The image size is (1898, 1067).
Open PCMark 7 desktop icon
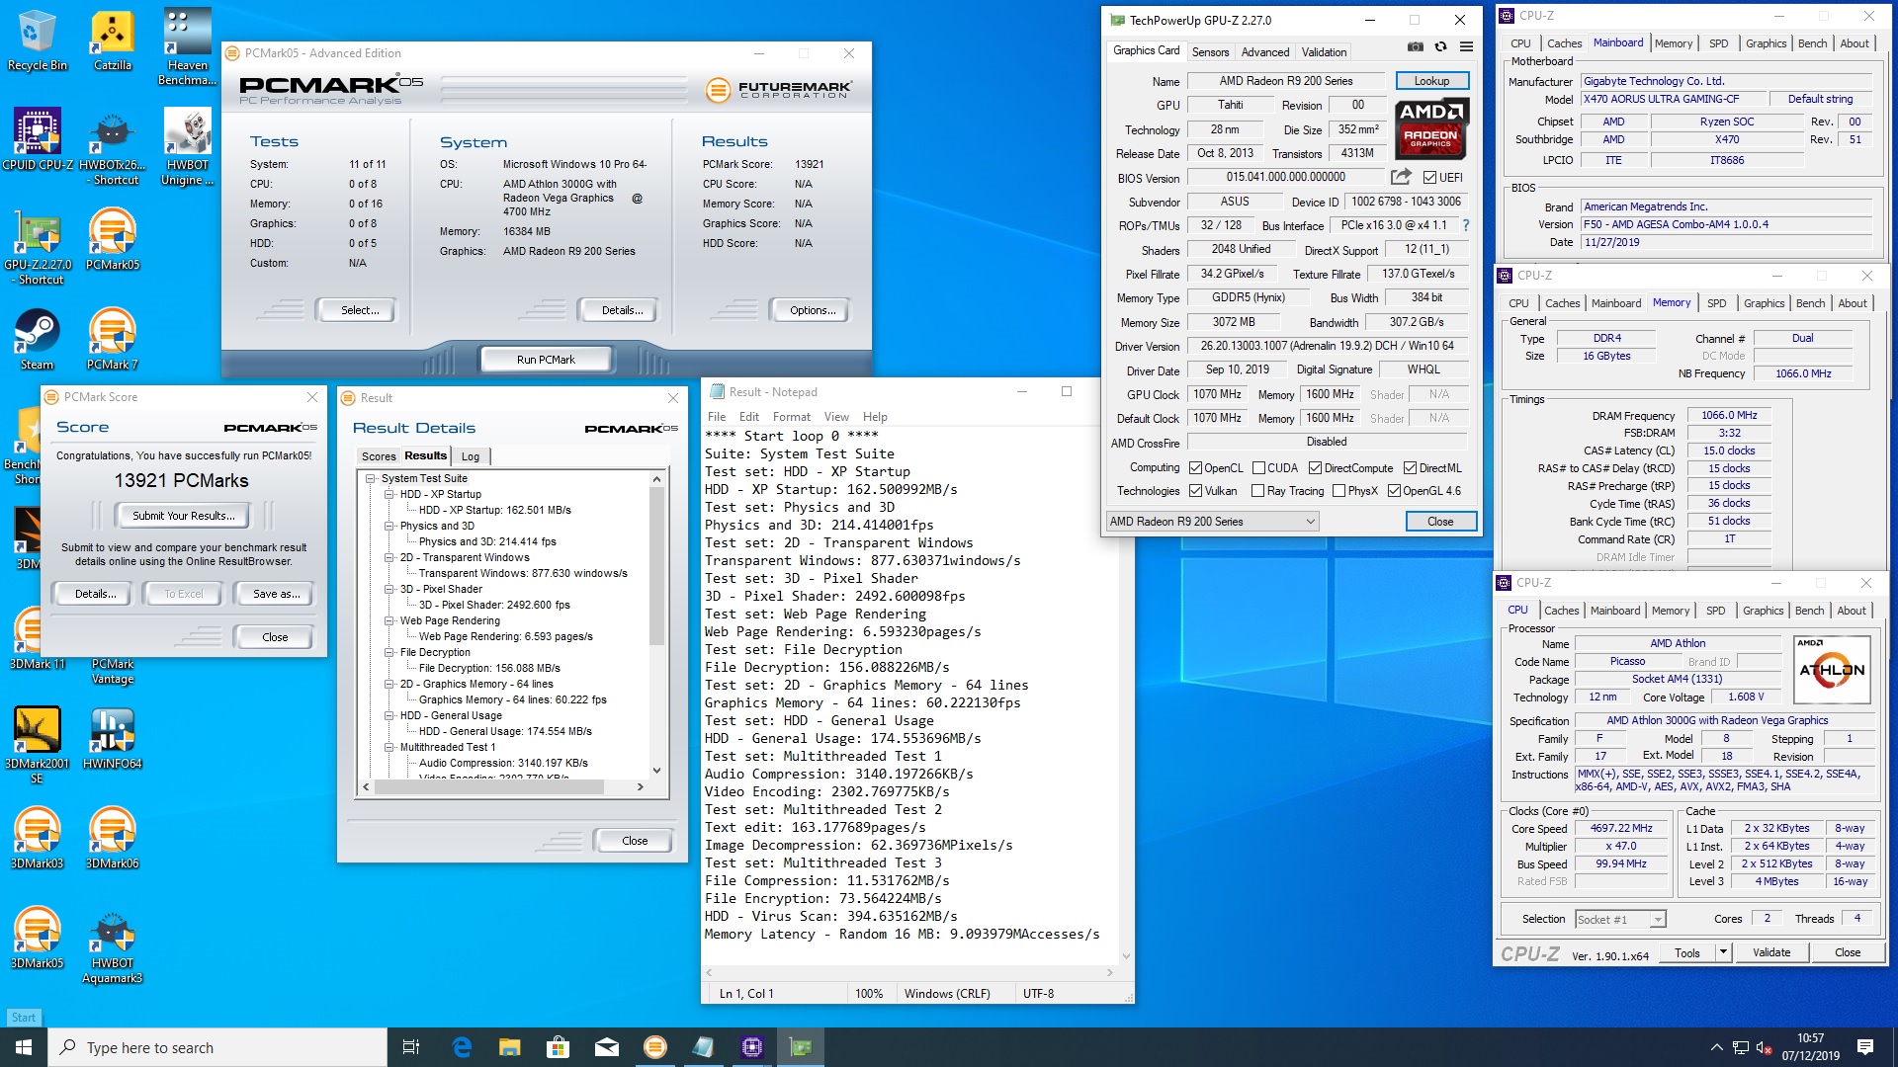(113, 339)
